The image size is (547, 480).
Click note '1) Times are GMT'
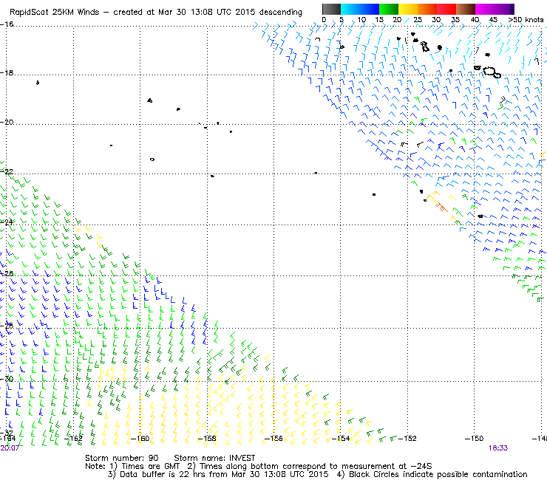click(x=145, y=467)
